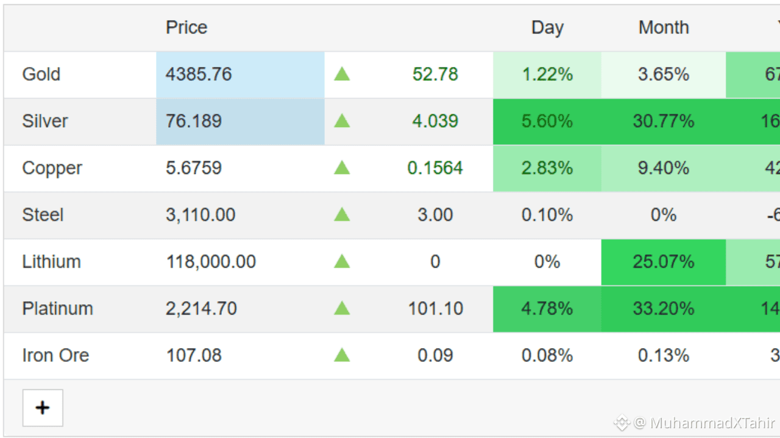The height and width of the screenshot is (438, 780).
Task: Click the green triangle in Lithium row
Action: tap(342, 262)
